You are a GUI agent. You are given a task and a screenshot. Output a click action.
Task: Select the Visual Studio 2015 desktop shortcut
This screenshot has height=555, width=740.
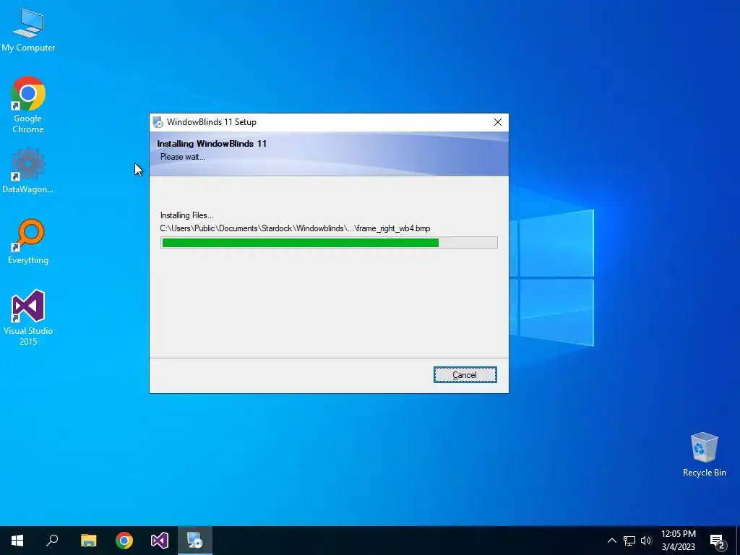[x=28, y=318]
